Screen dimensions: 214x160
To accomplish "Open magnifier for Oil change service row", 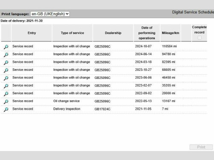I will click(x=6, y=102).
